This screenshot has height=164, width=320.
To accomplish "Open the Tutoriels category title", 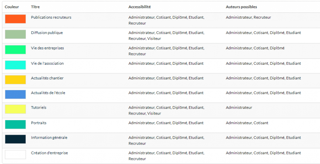I will 39,108.
